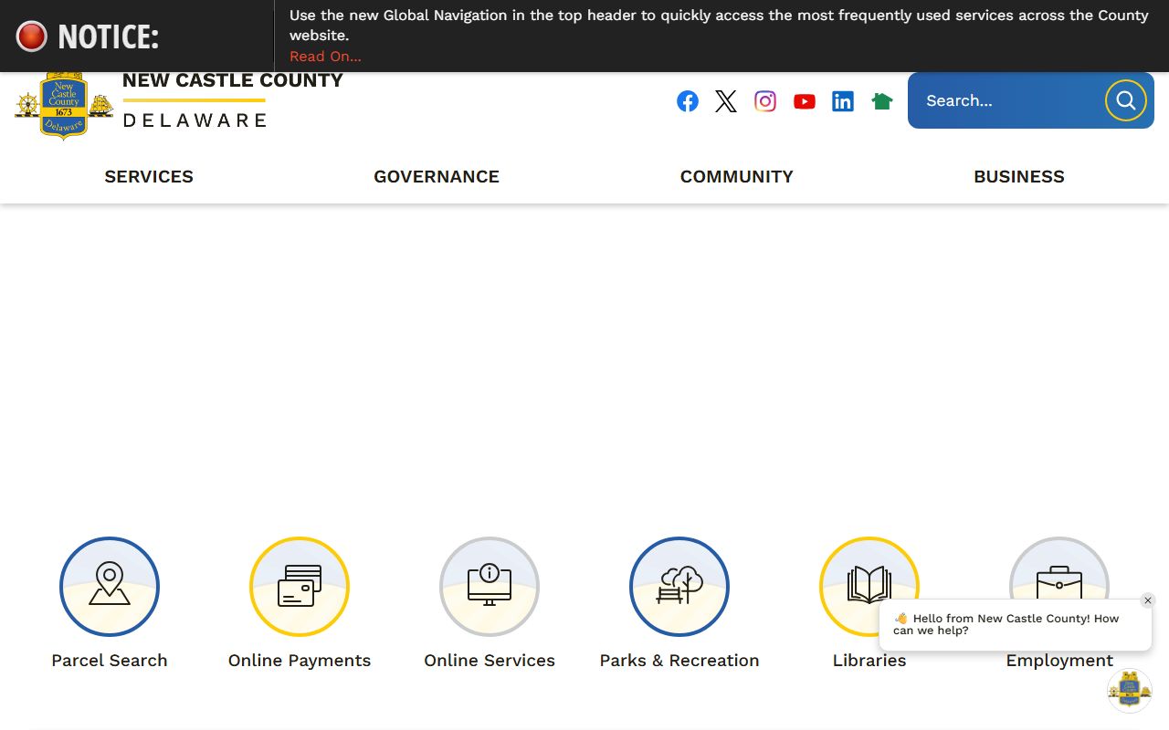Open the chatbot crest icon
Viewport: 1169px width, 730px height.
(x=1130, y=691)
